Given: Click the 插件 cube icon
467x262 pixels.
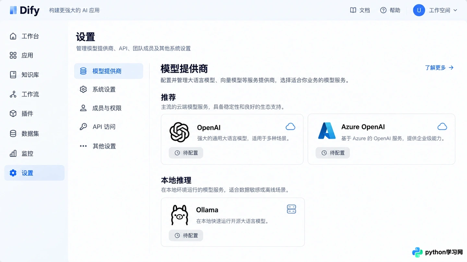Looking at the screenshot, I should (13, 114).
